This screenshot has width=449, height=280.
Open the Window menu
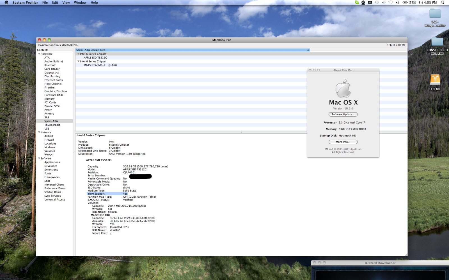click(80, 3)
